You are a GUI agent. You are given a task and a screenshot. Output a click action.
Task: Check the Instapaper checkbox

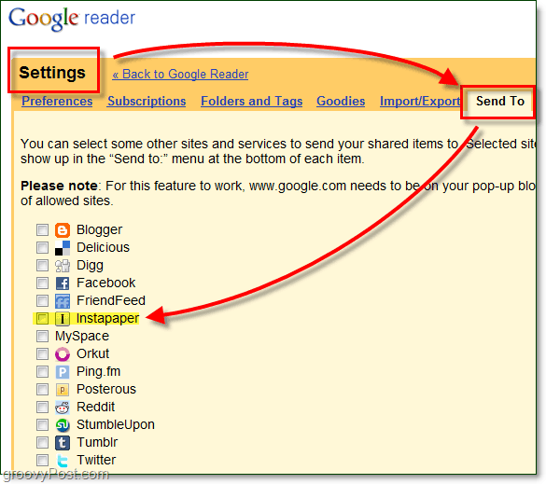pos(43,318)
